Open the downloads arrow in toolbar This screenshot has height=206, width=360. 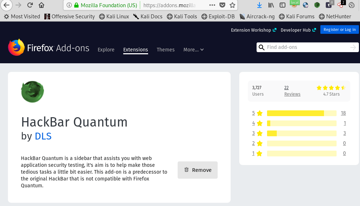(x=259, y=5)
